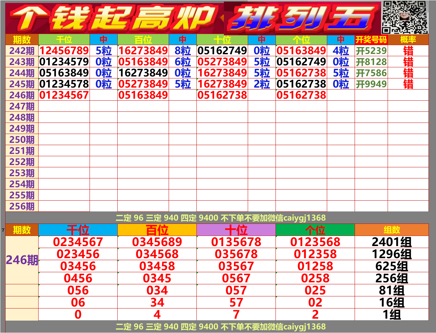
Task: Click the 0粒 indicator for 245期 千位
Action: [103, 84]
